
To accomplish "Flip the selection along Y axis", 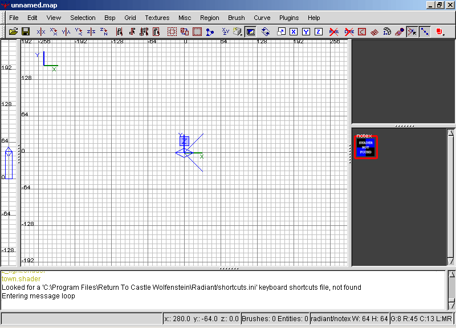I will (x=66, y=31).
